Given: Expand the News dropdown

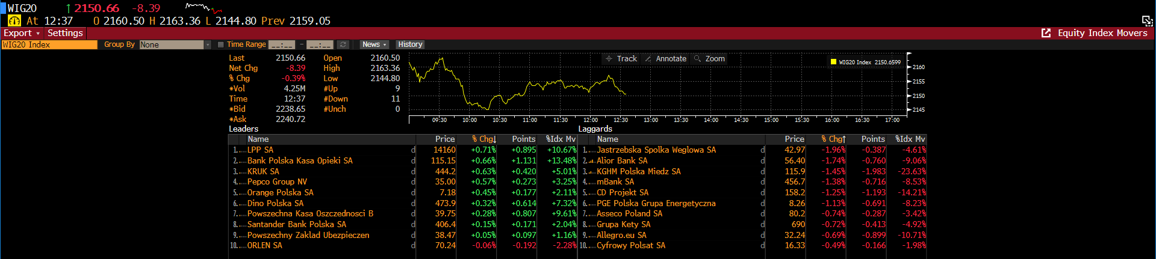Looking at the screenshot, I should click(374, 44).
